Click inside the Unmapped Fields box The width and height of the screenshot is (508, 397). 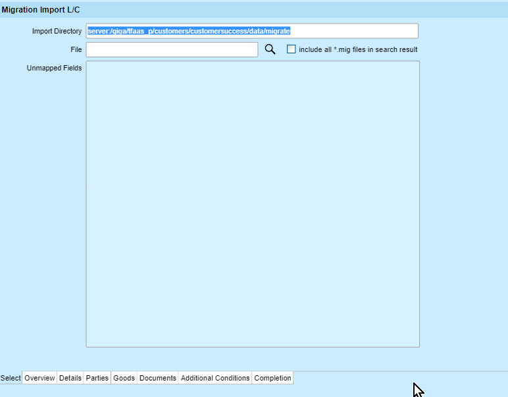click(253, 204)
